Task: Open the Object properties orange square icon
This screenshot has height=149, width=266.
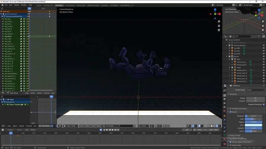Action: [x=225, y=116]
